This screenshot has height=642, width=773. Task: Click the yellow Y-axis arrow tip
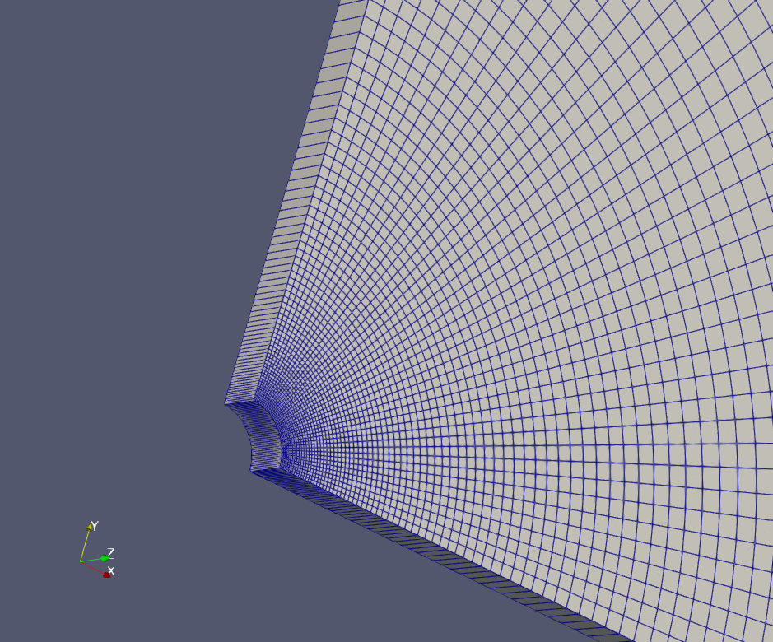point(91,527)
